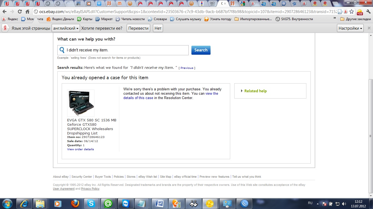This screenshot has width=373, height=209.
Task: Open the eBay Wish list footer link
Action: [x=148, y=177]
